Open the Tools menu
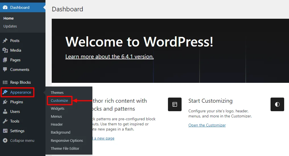Screen dimensions: 289x156 point(15,121)
